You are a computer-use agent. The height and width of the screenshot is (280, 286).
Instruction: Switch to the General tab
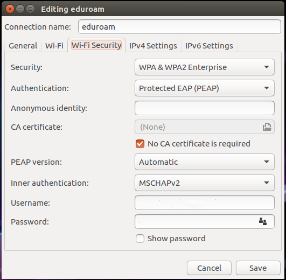(23, 46)
